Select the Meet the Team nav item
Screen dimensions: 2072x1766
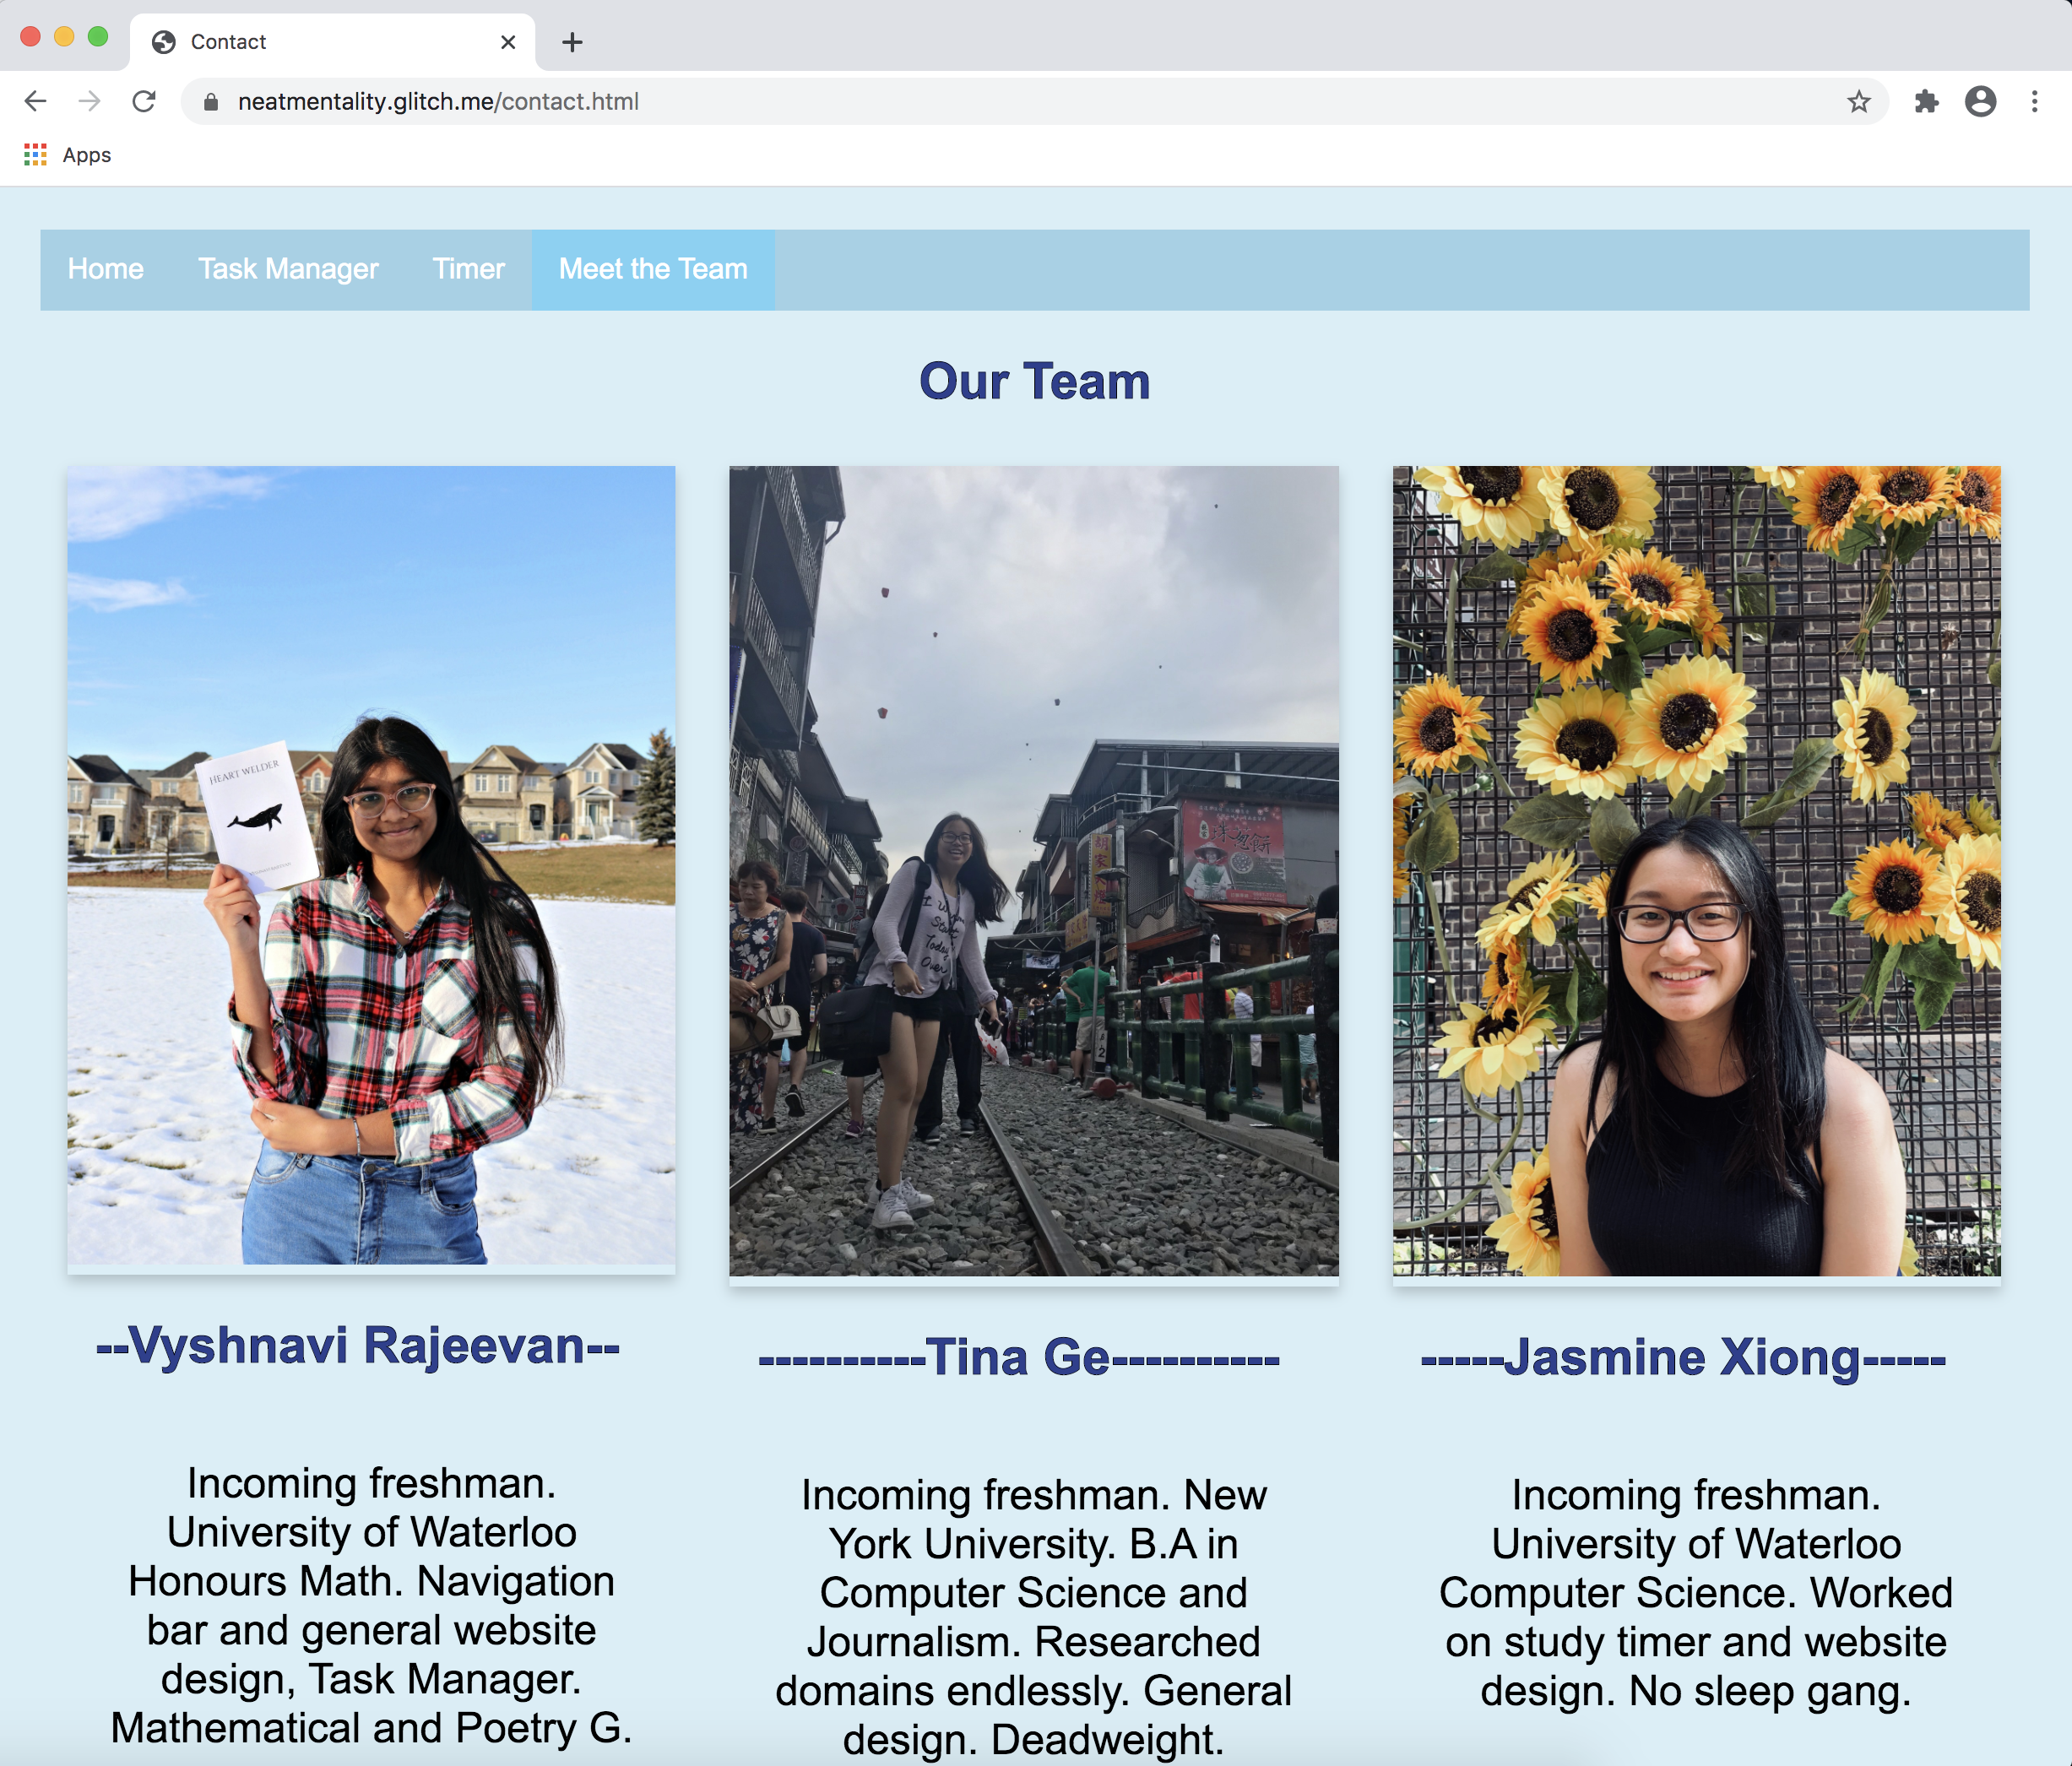pyautogui.click(x=653, y=269)
